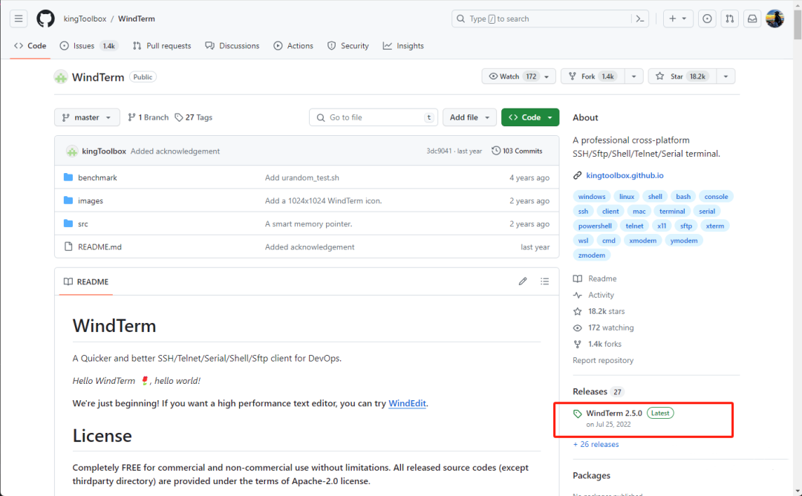Viewport: 802px width, 496px height.
Task: Expand the Star lists dropdown arrow
Action: [726, 76]
